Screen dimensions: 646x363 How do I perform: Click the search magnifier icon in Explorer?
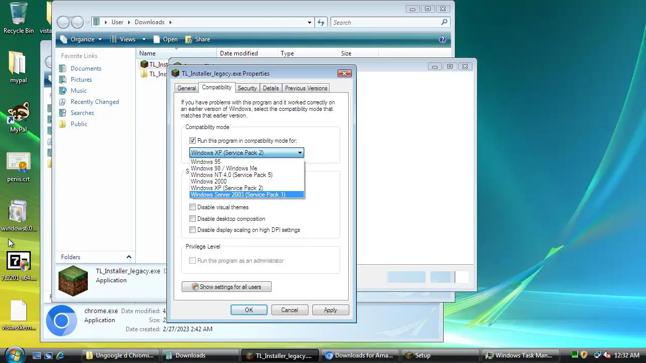(444, 22)
